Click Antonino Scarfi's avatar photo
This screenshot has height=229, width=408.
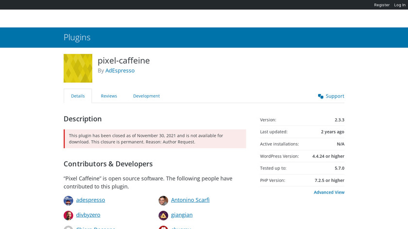tap(163, 200)
